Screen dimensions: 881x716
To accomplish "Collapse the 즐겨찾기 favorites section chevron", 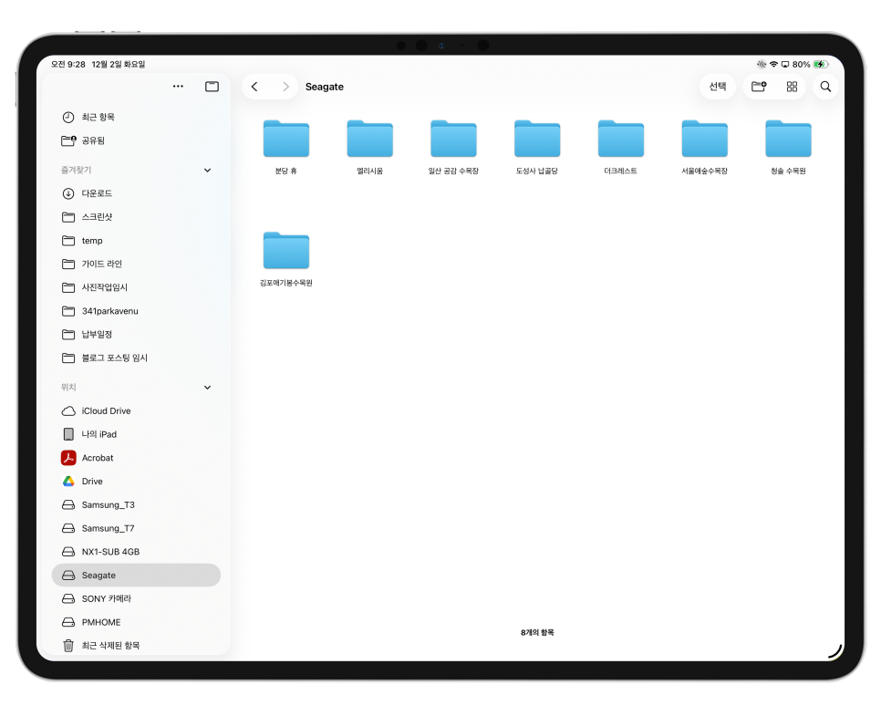I will click(x=207, y=171).
